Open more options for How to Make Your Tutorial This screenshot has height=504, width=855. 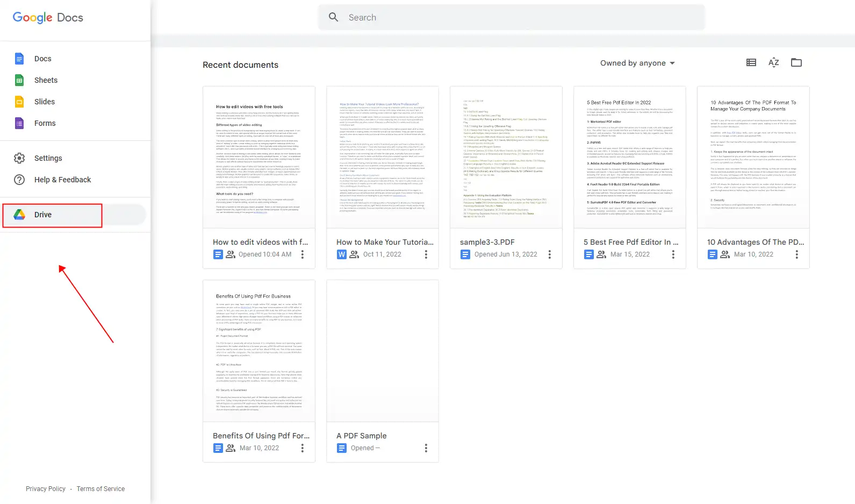coord(426,254)
